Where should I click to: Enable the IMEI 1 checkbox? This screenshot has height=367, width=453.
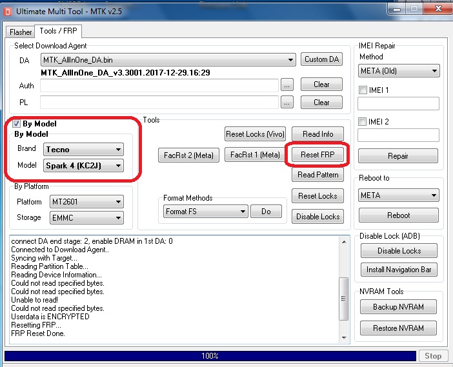[363, 90]
